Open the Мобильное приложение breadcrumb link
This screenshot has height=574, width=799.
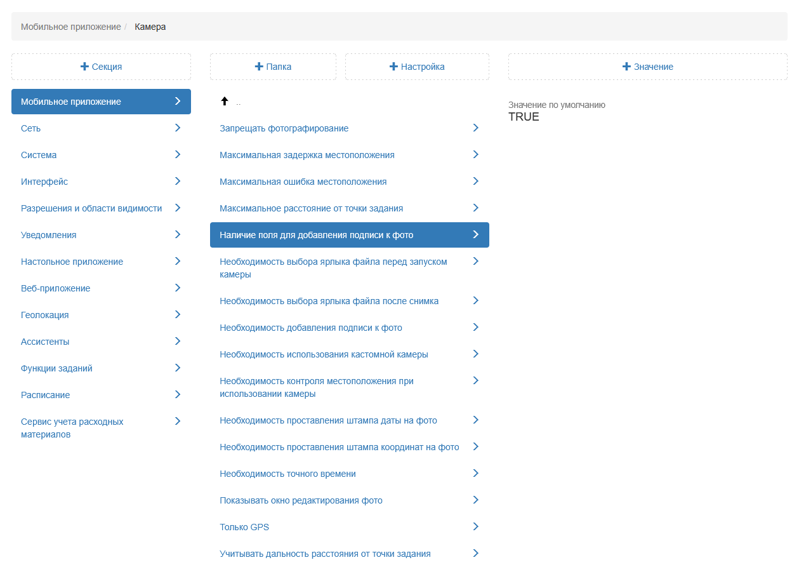pyautogui.click(x=70, y=27)
